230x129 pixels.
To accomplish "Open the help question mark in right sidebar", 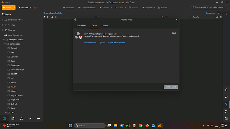I will (x=226, y=104).
